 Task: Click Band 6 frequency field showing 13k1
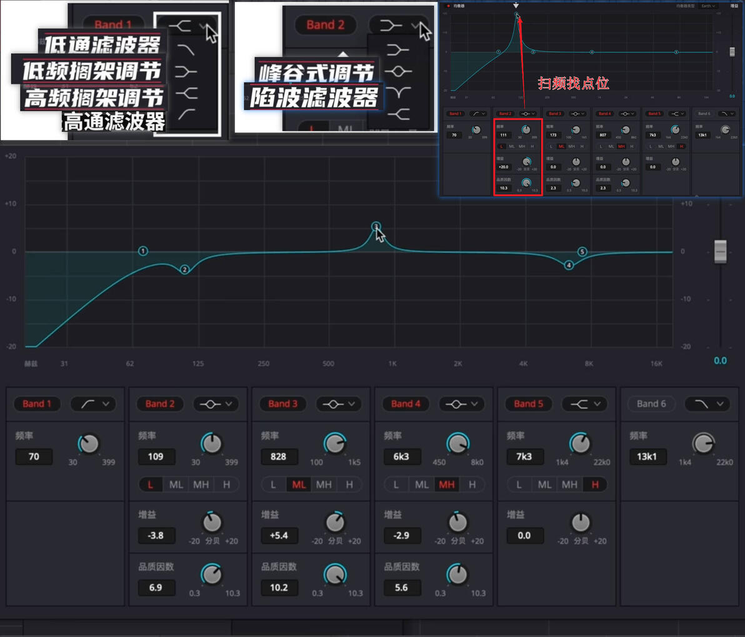647,457
